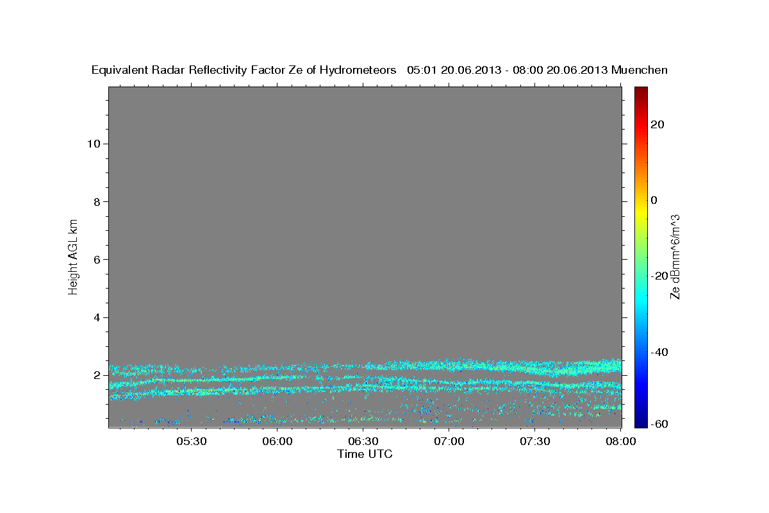Click the 07:30 time tick label
Screen dimensions: 769x513
536,441
